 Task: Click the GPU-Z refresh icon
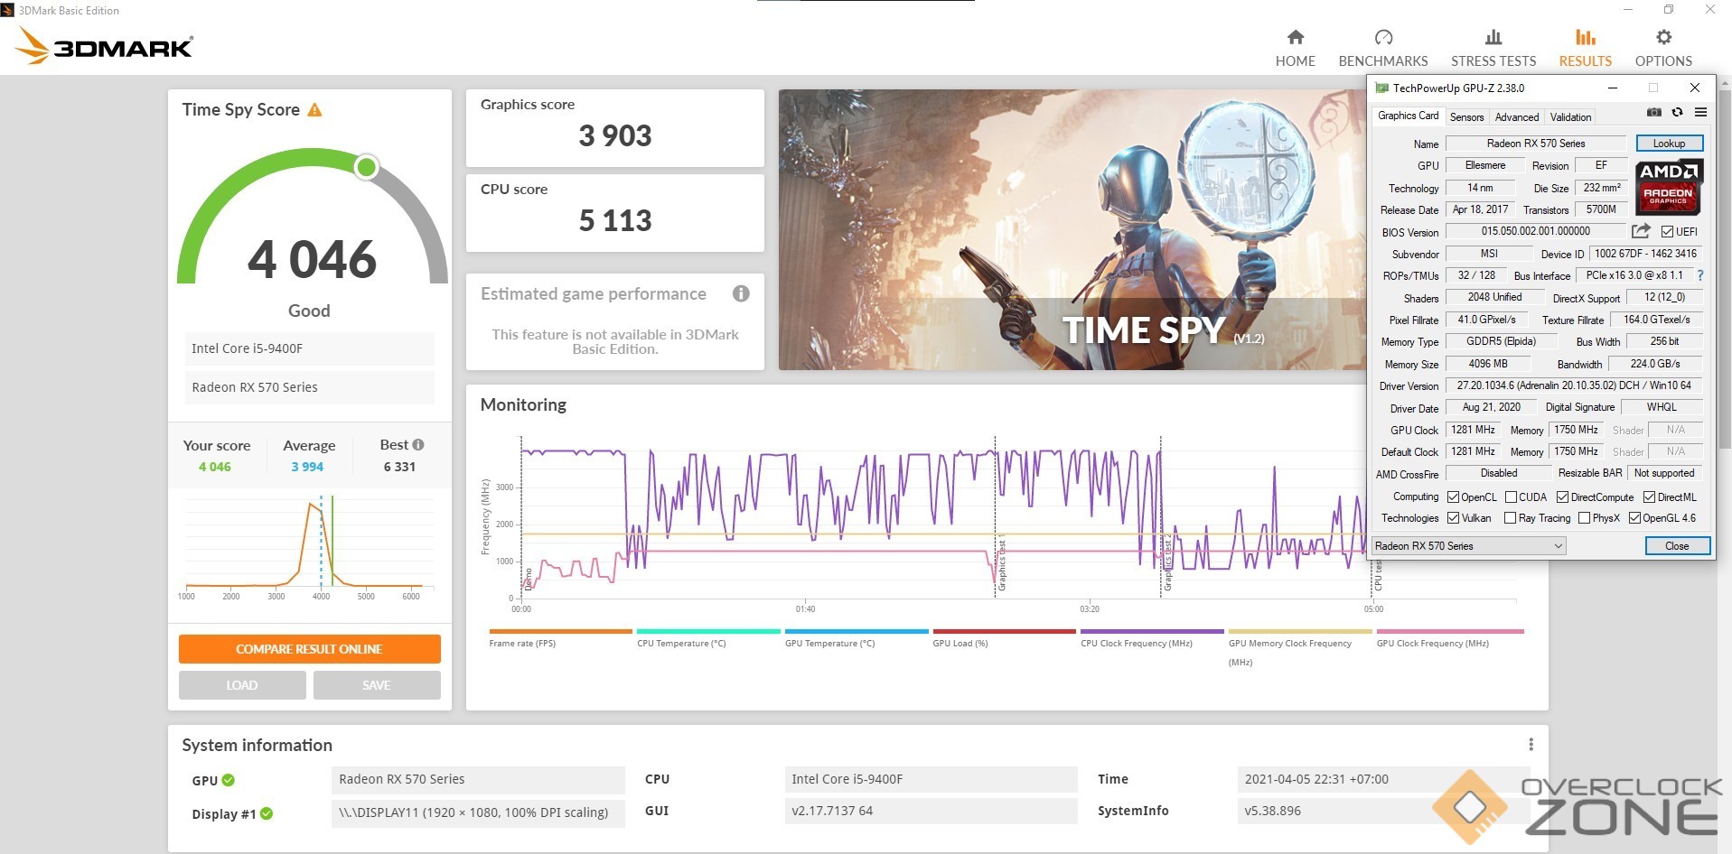tap(1677, 113)
